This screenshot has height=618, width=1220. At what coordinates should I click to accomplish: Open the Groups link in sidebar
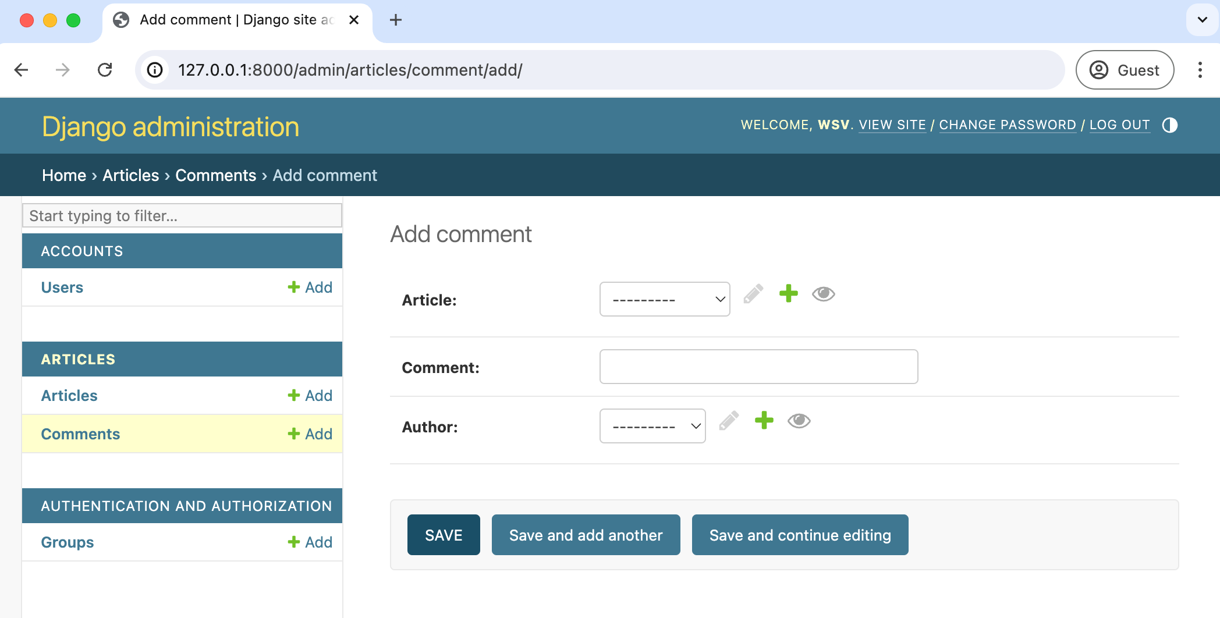tap(68, 542)
